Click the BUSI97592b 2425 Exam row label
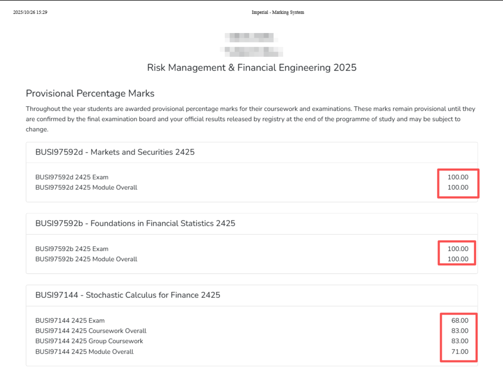Viewport: 503px width, 370px height. click(x=72, y=249)
